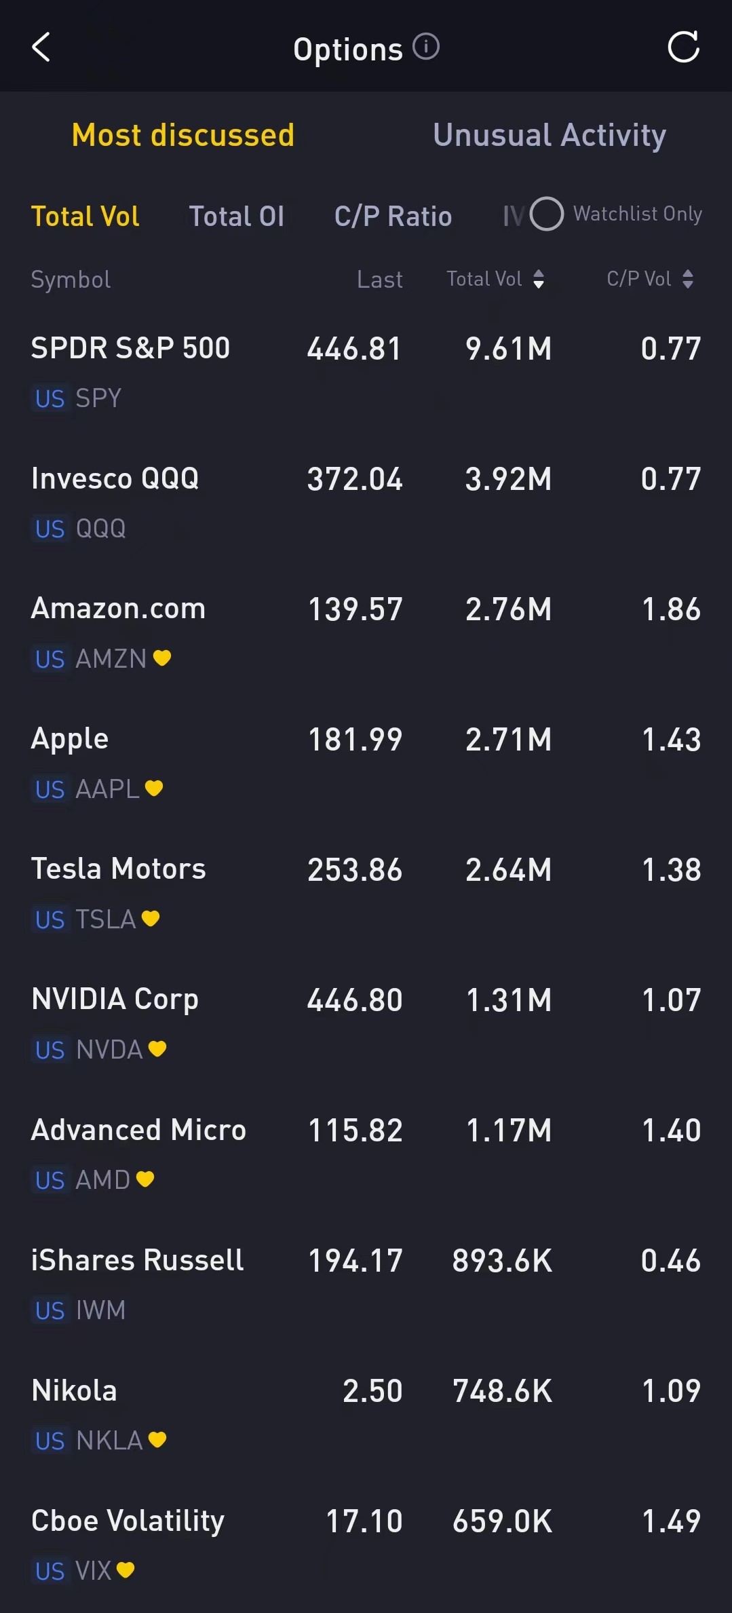
Task: Sort by Total Vol column arrows
Action: 539,279
